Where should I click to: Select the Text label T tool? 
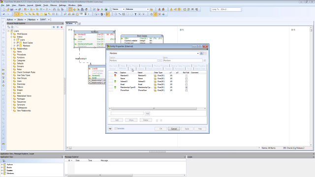point(135,14)
